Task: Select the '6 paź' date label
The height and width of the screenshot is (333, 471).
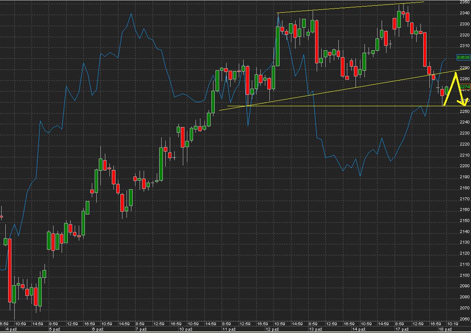Action: [98, 329]
